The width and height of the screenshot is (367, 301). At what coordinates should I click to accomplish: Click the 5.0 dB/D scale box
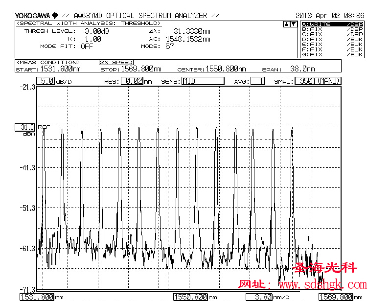pyautogui.click(x=46, y=81)
